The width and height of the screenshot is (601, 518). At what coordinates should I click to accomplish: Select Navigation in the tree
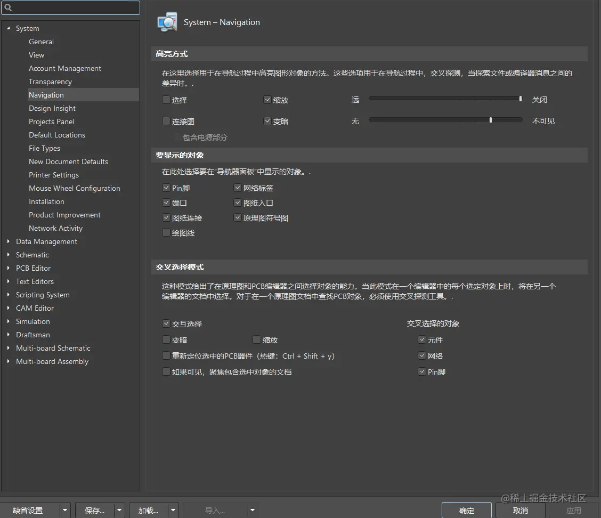83,95
